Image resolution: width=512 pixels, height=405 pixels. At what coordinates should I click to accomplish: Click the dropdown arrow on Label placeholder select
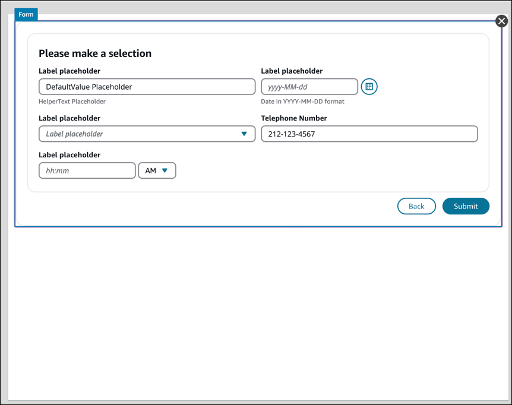(x=244, y=134)
